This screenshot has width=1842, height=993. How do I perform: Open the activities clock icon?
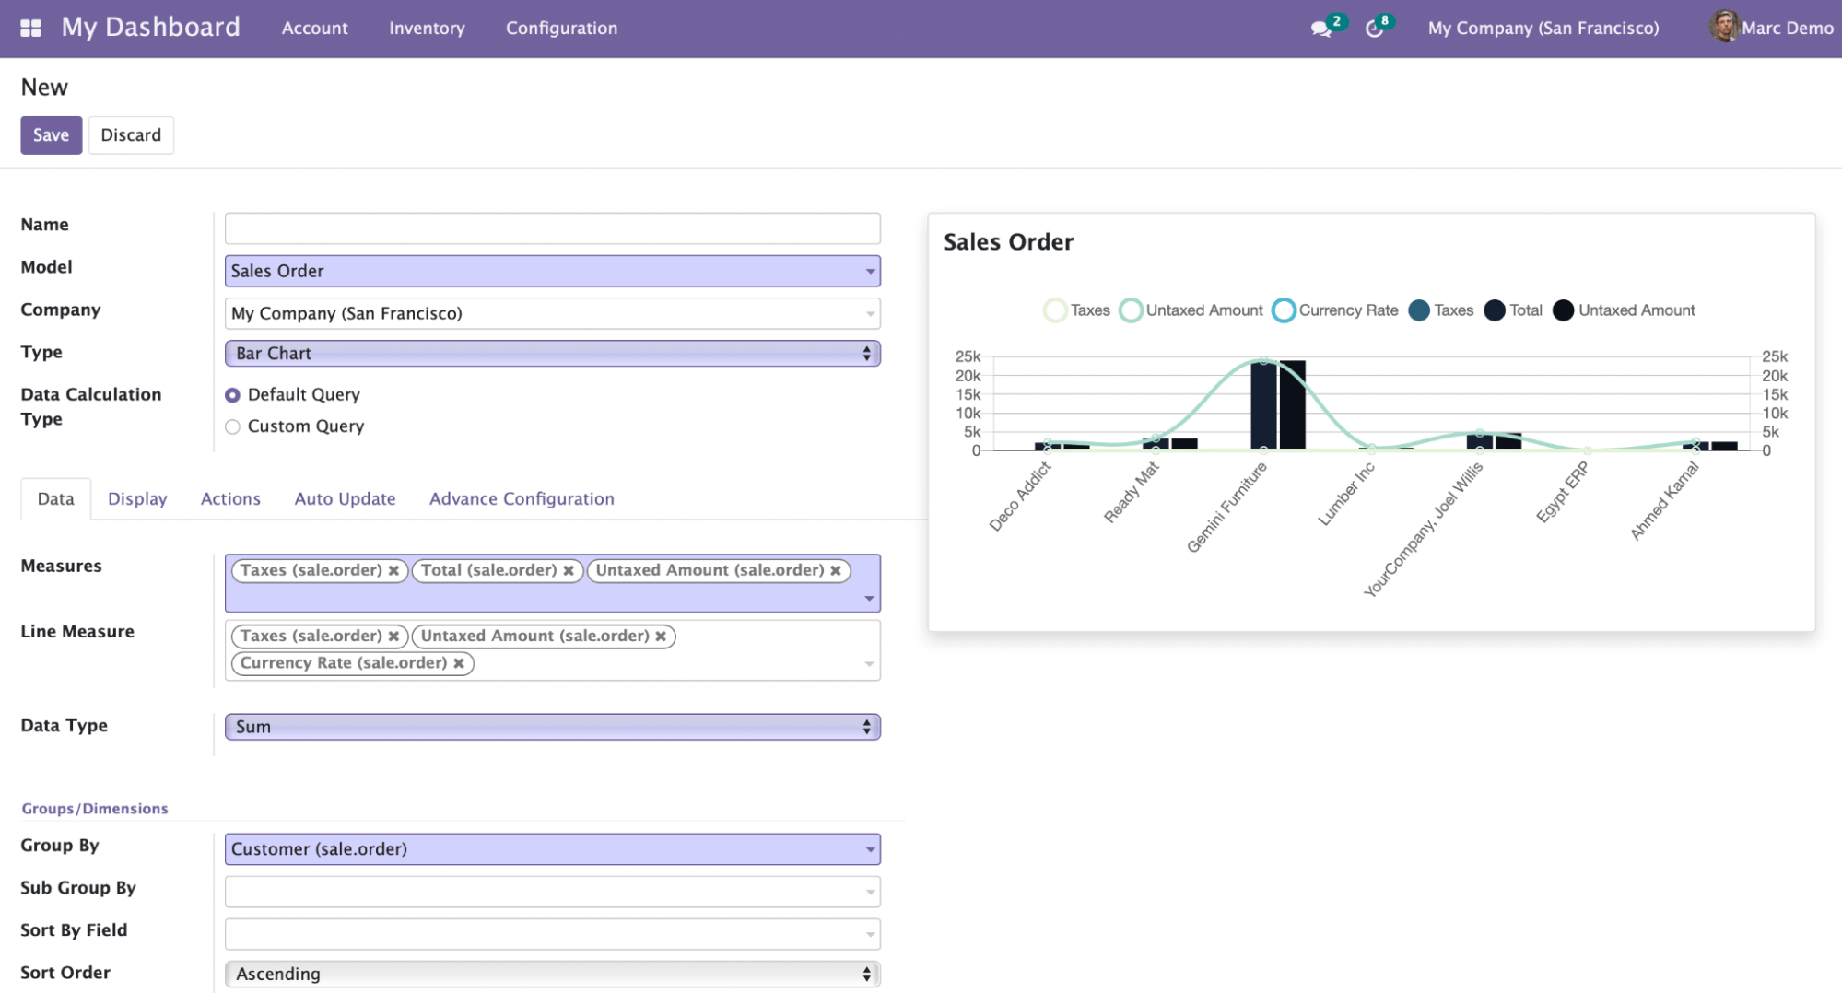(x=1374, y=29)
